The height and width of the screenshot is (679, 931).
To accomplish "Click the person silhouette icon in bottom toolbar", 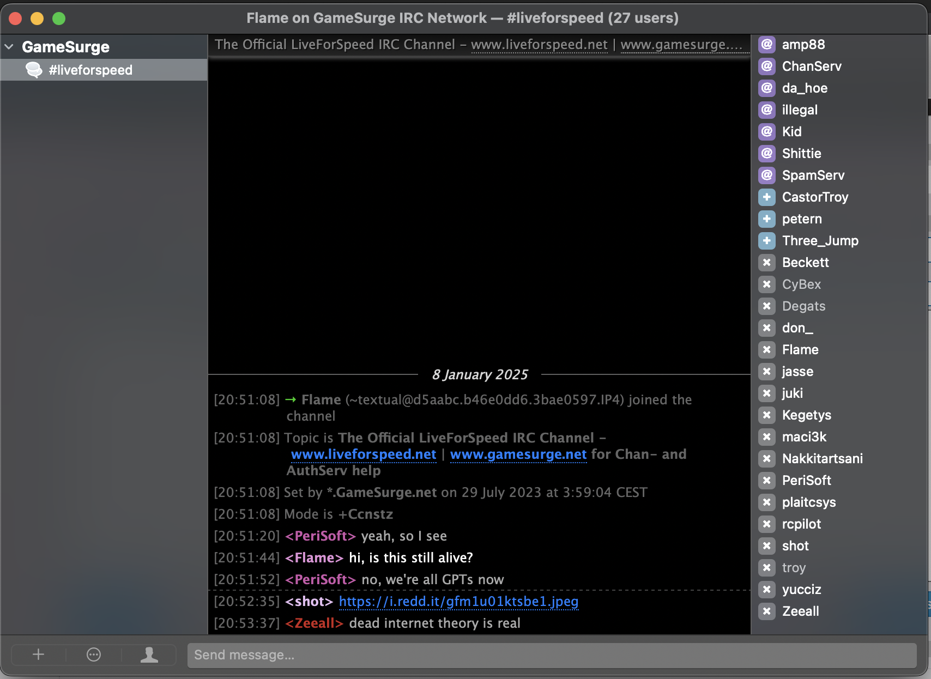I will click(149, 654).
